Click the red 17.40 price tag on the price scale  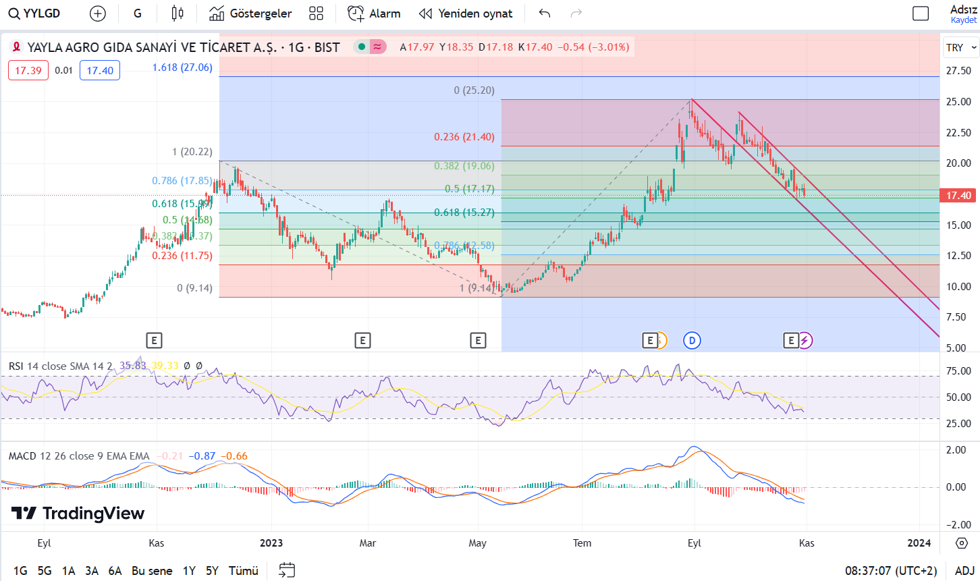coord(958,196)
